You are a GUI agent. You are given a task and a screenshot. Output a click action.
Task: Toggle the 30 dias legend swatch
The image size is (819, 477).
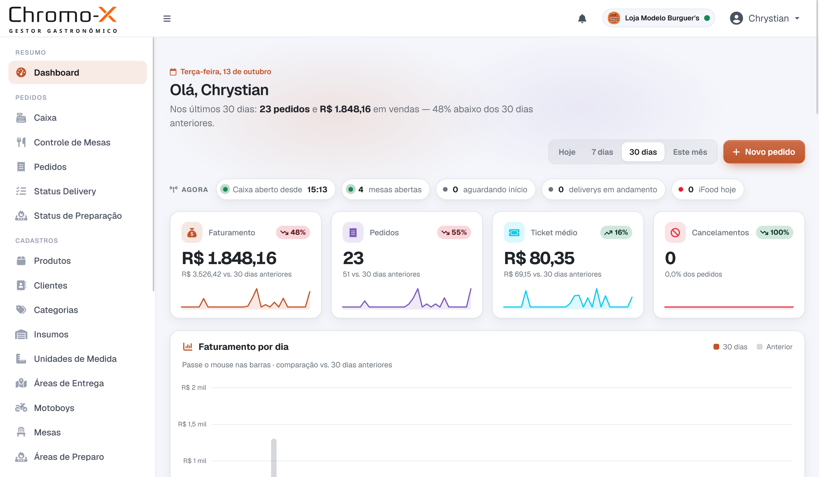click(716, 347)
